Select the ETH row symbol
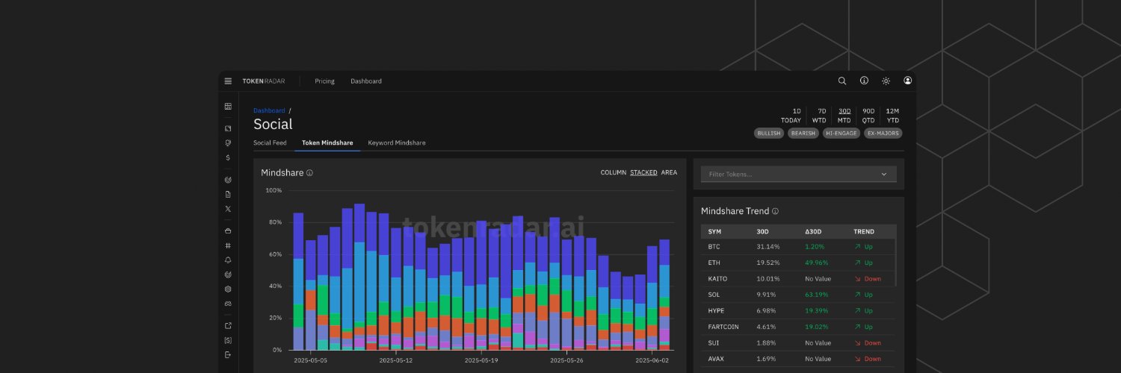The image size is (1121, 373). pos(714,263)
